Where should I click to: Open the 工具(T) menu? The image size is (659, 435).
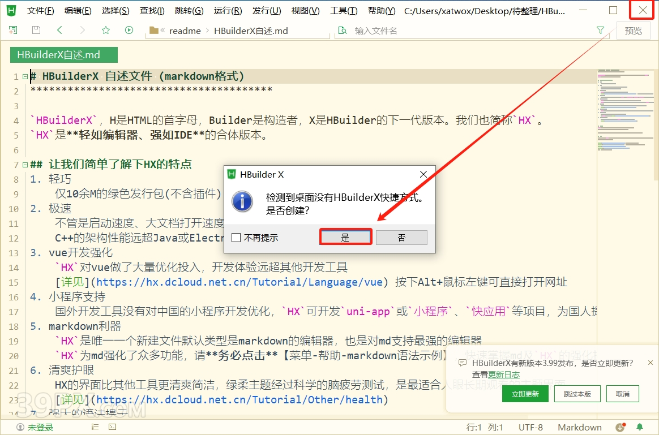coord(343,11)
